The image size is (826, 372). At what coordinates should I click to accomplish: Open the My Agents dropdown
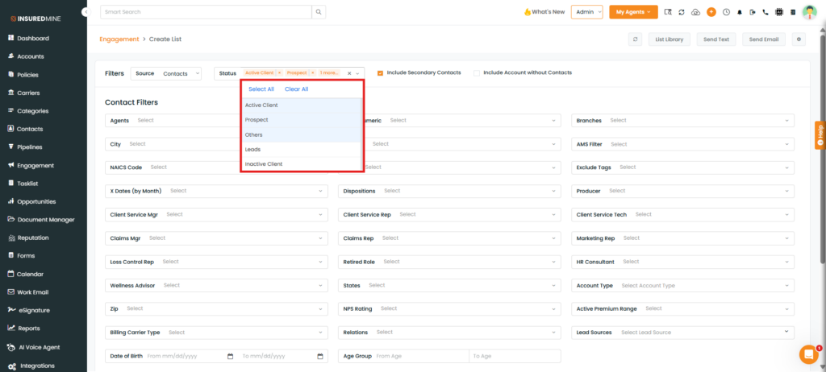pyautogui.click(x=633, y=12)
